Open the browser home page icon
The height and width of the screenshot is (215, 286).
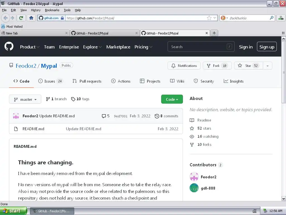click(31, 18)
